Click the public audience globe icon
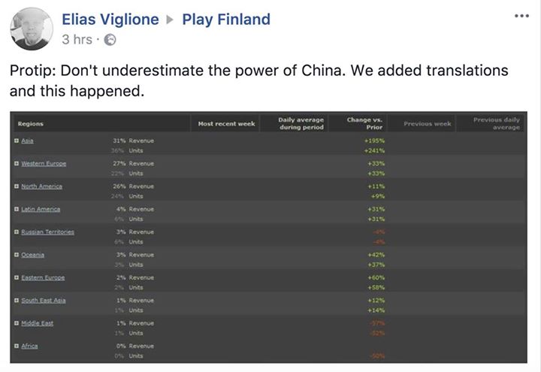 tap(110, 40)
